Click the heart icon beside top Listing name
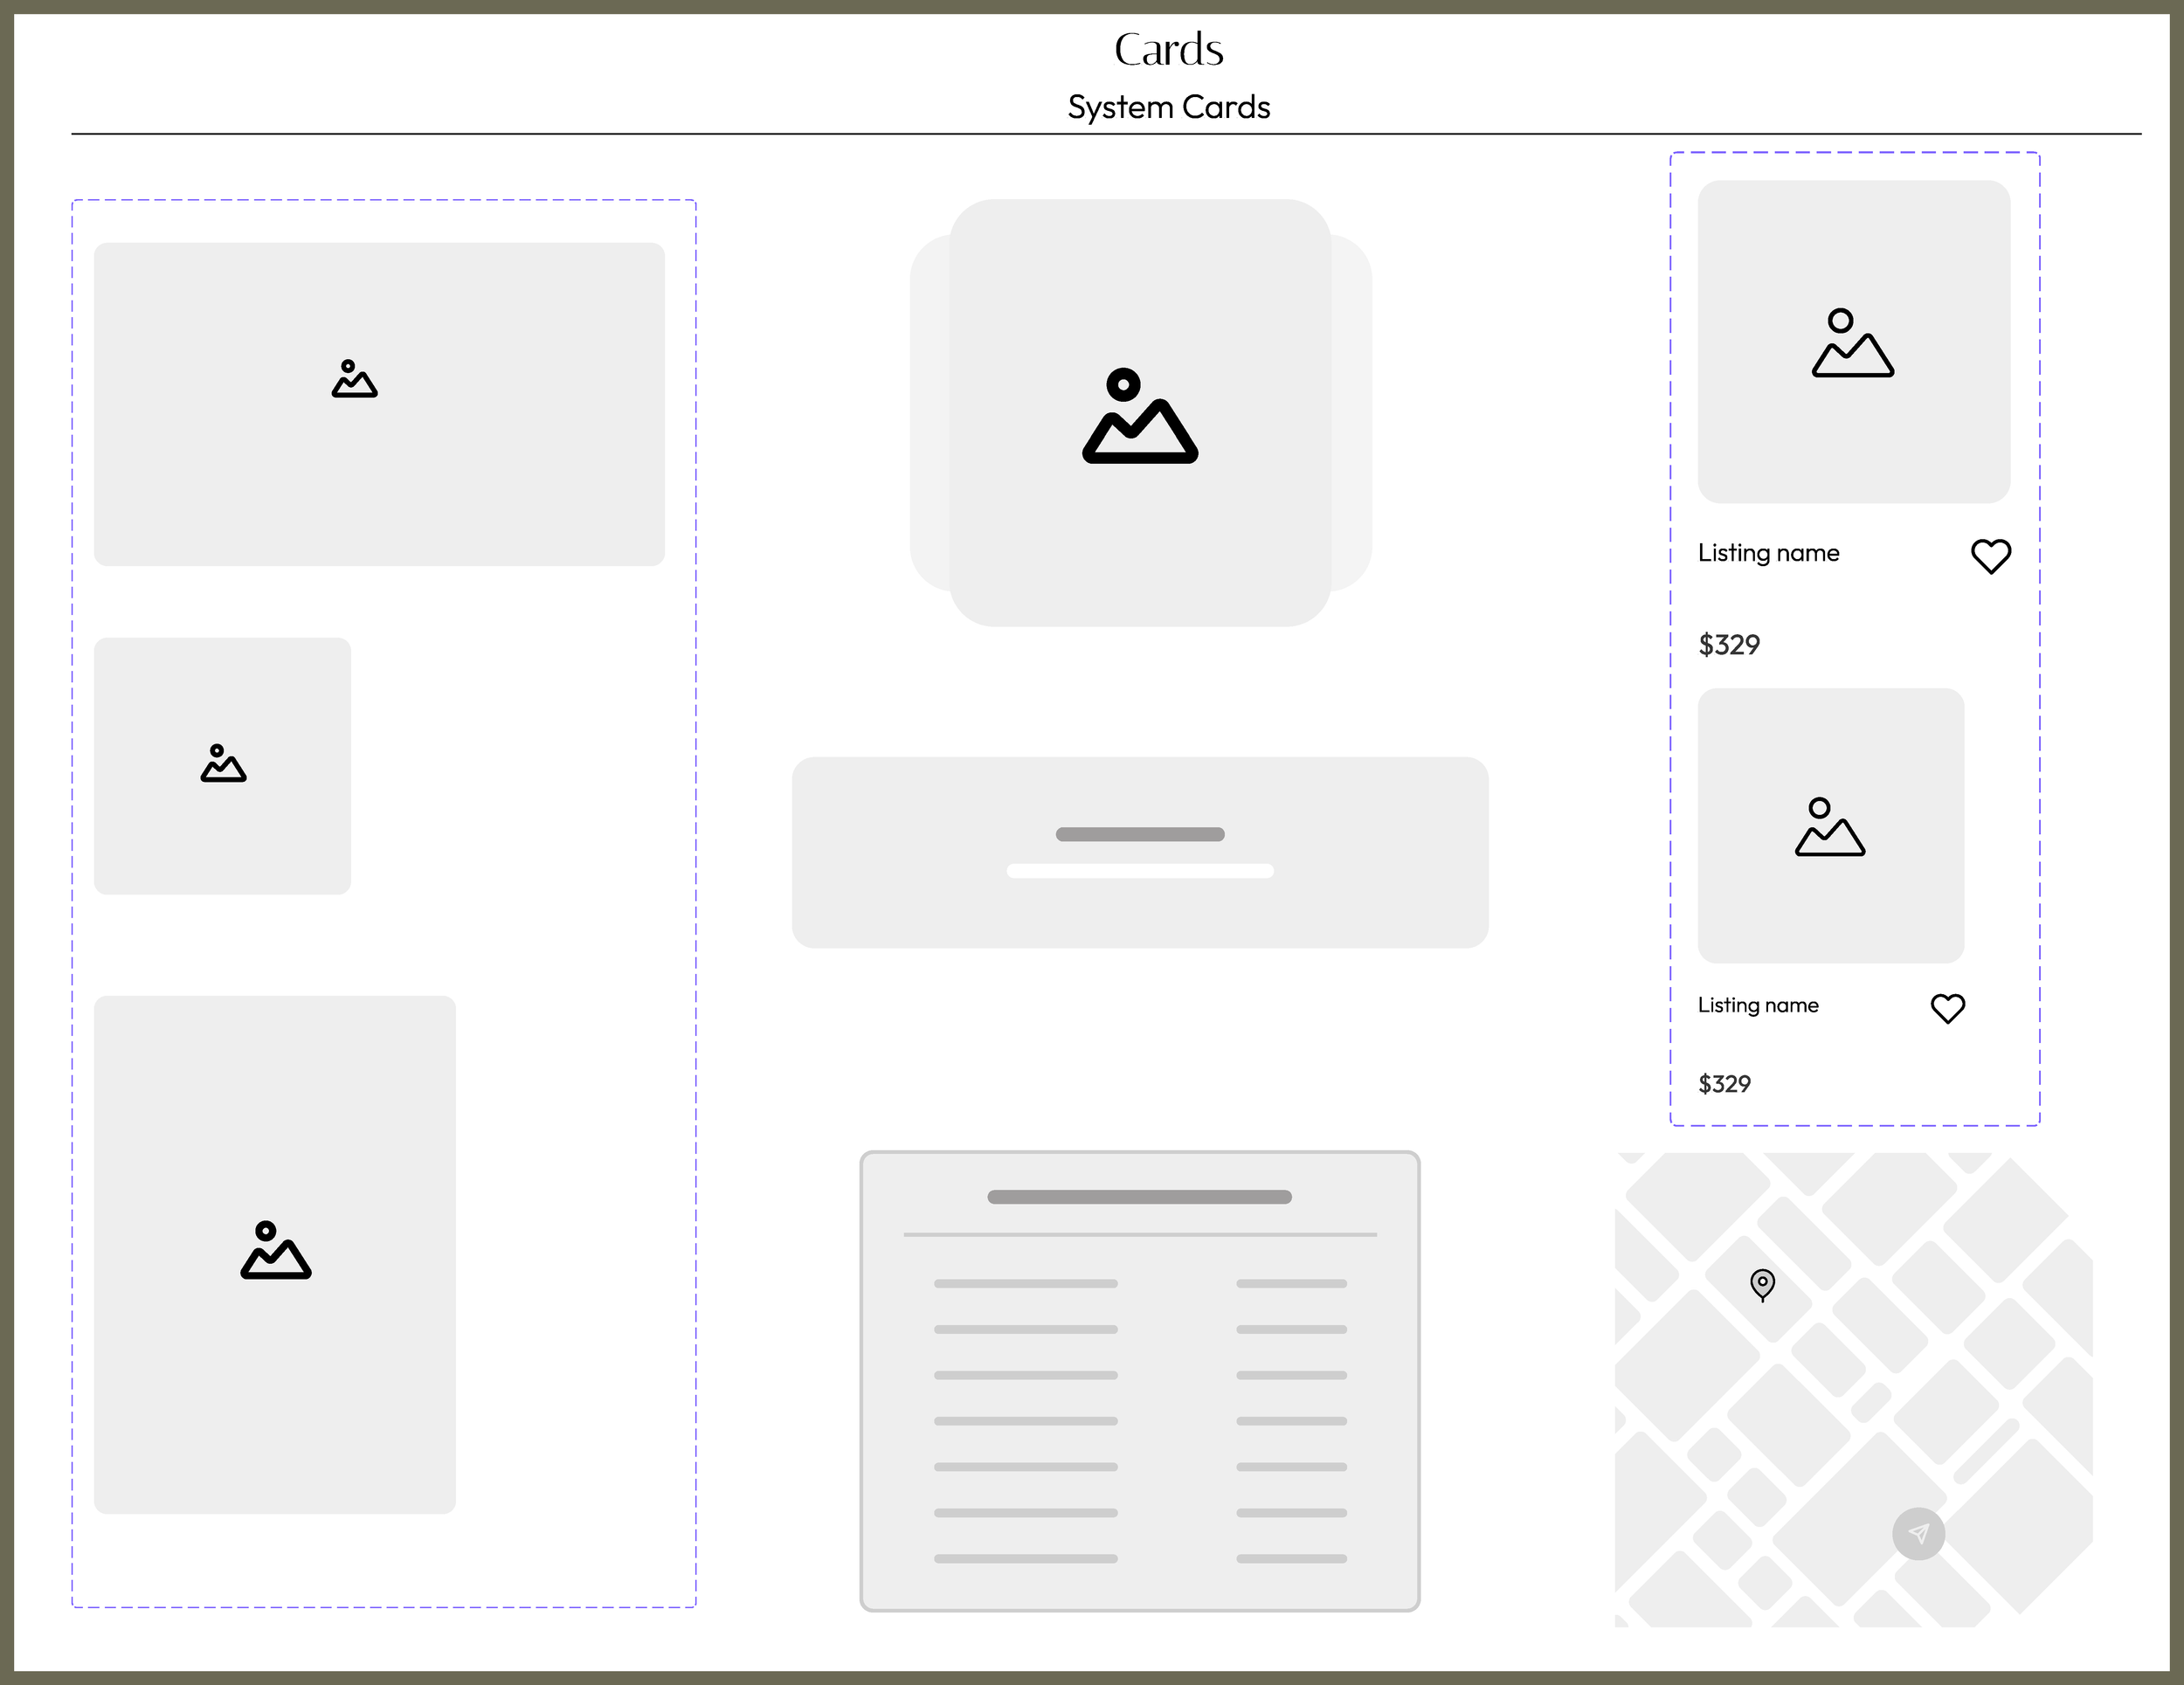The image size is (2184, 1685). (1990, 556)
